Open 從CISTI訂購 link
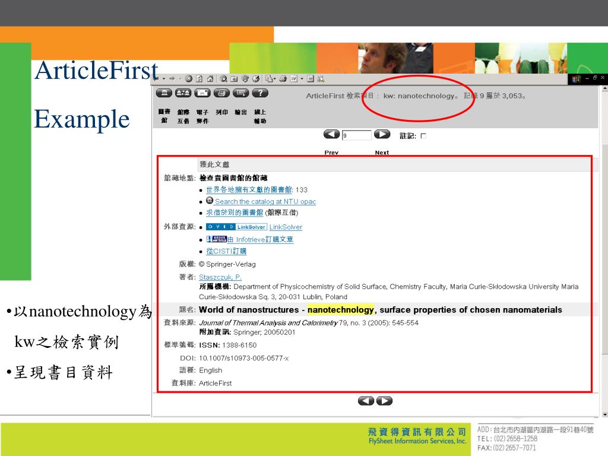The height and width of the screenshot is (456, 608). click(226, 251)
